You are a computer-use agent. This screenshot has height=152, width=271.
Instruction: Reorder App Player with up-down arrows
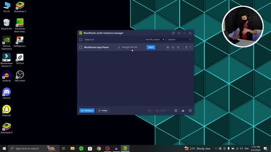[191, 47]
